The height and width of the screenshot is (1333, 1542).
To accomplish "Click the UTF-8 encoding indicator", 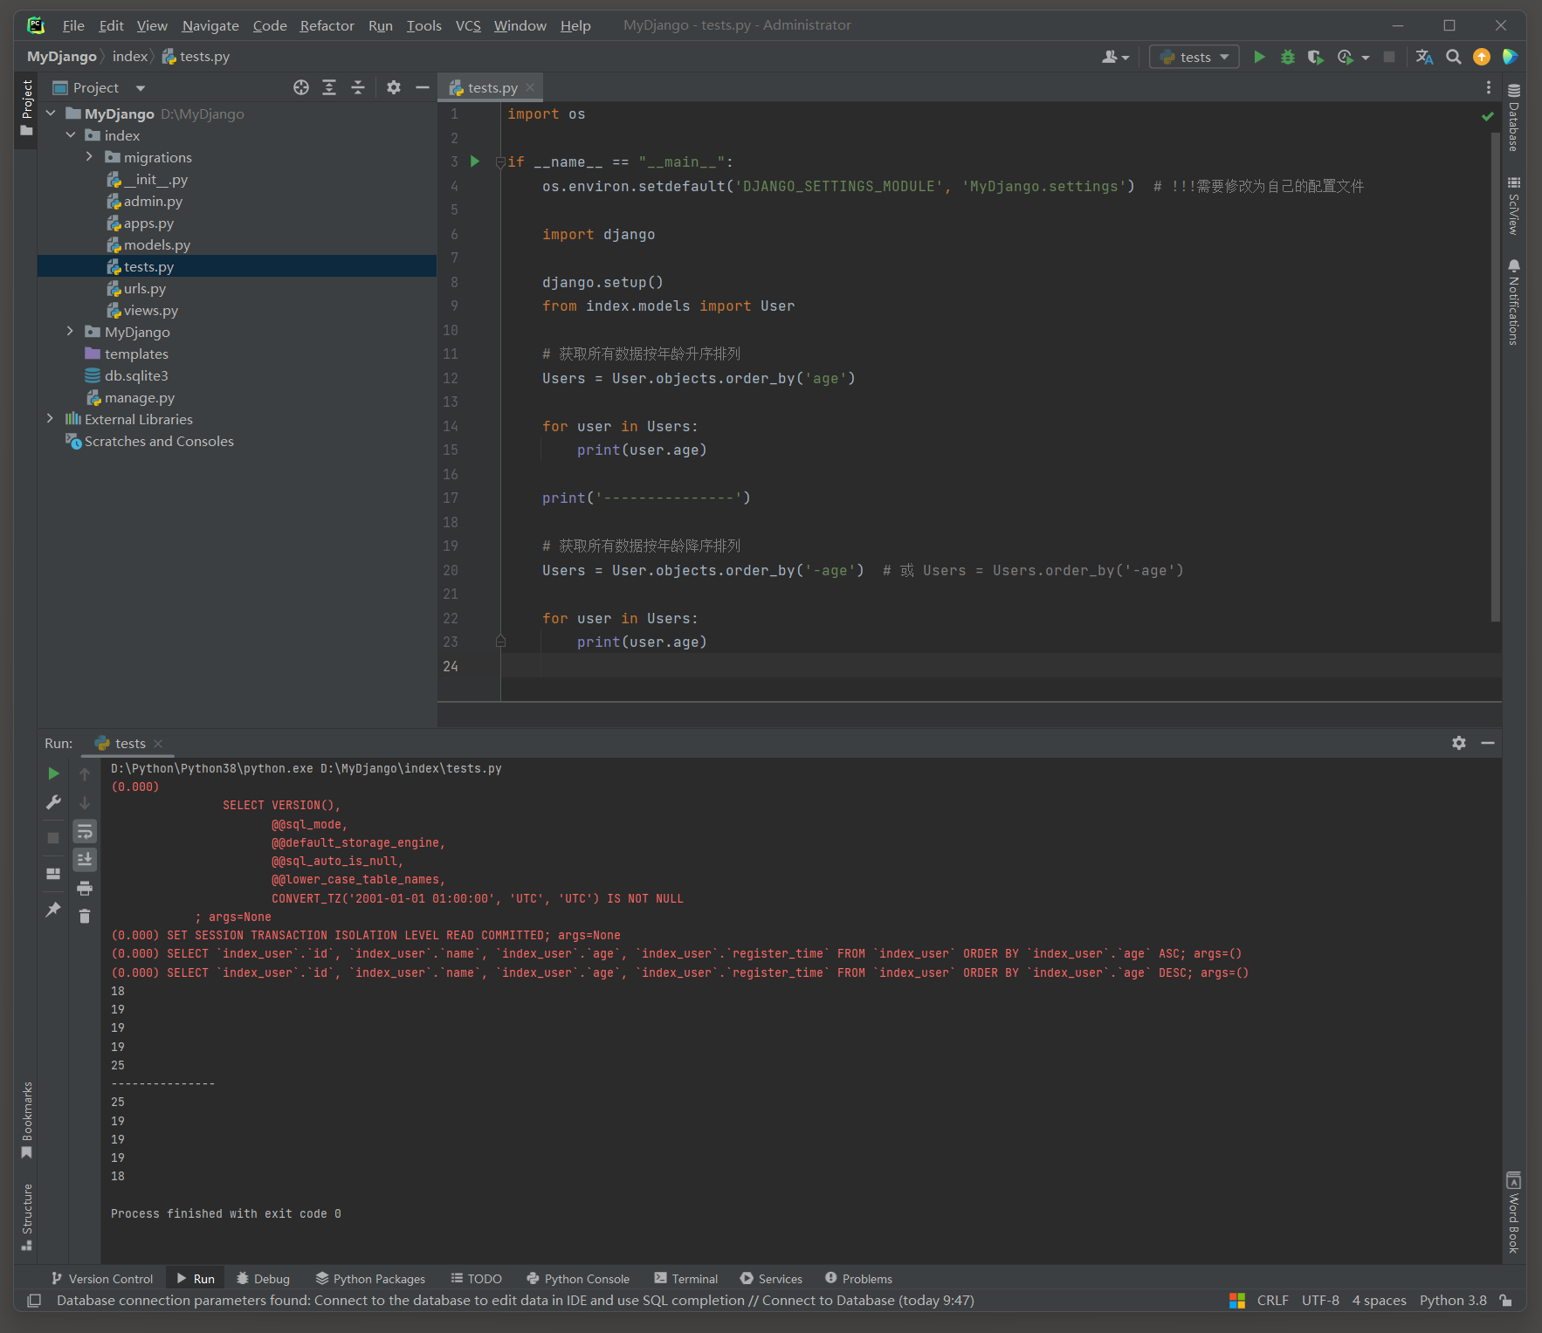I will (1320, 1300).
